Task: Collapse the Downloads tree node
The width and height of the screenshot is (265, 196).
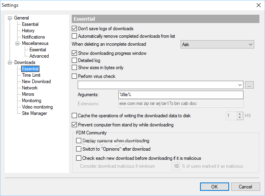Action: click(x=10, y=62)
